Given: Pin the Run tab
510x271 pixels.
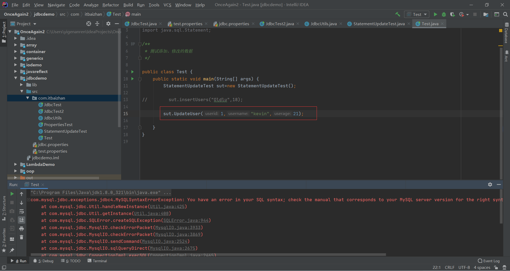Looking at the screenshot, I should (12, 250).
